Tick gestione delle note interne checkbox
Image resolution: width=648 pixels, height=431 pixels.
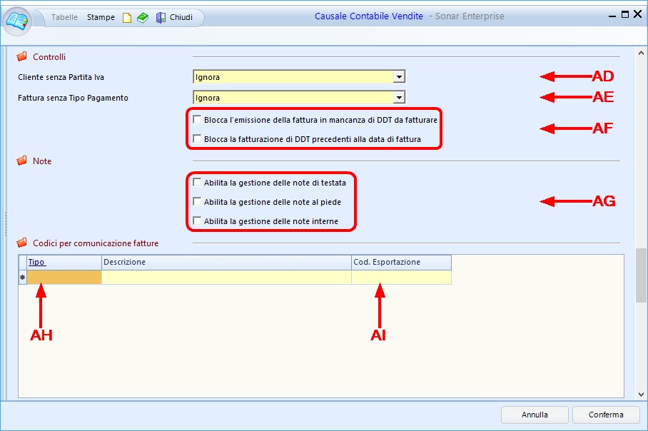tap(197, 221)
